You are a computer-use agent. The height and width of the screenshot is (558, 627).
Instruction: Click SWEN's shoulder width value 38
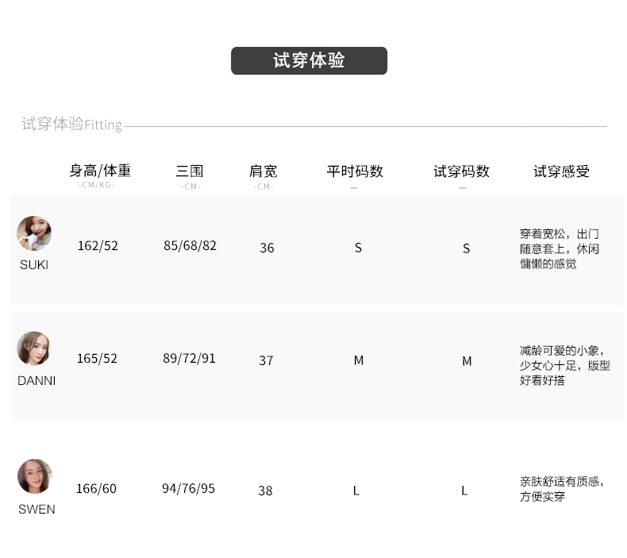265,491
